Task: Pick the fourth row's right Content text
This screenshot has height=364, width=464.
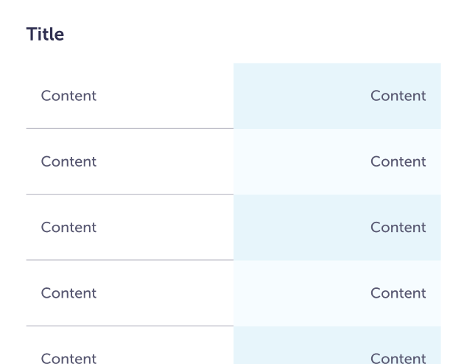Action: [x=398, y=293]
